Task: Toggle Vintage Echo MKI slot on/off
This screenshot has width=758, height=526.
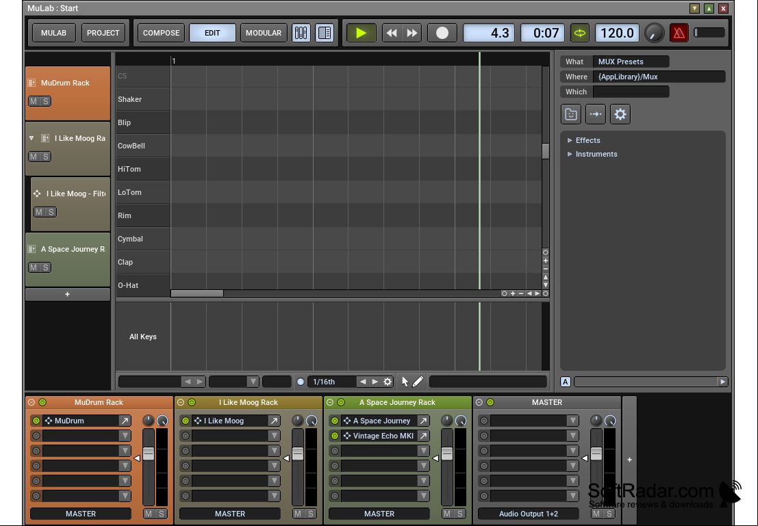Action: click(335, 436)
